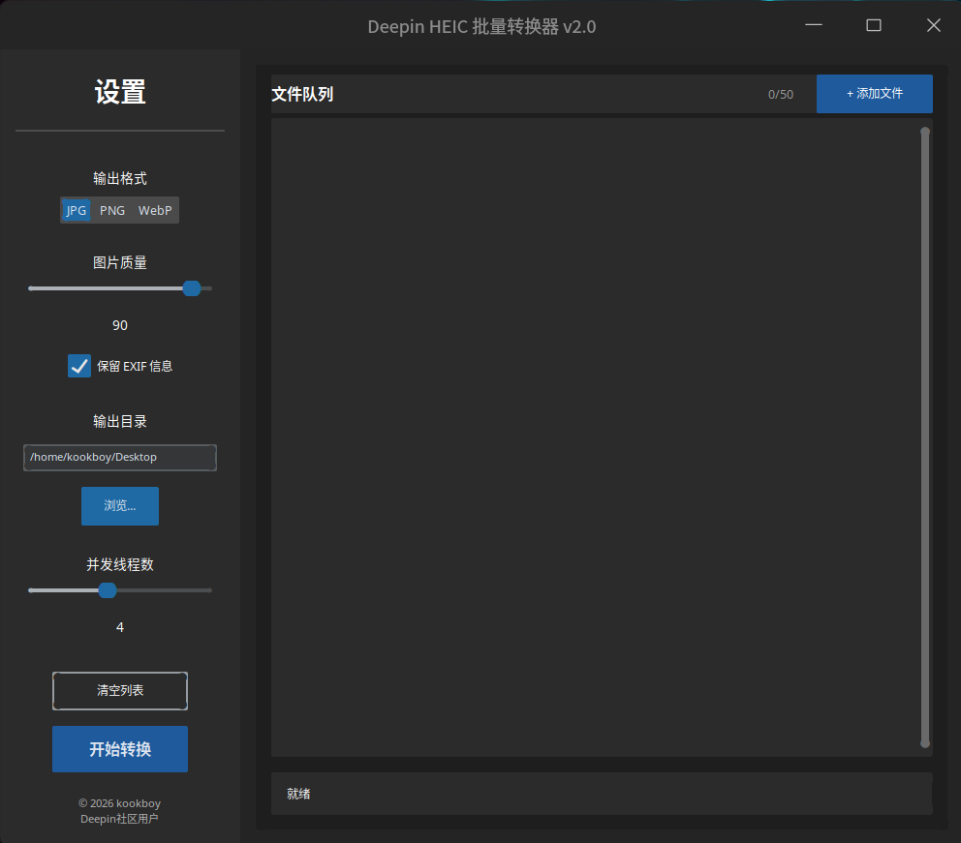Click the + 添加文件 add files button
This screenshot has width=961, height=843.
click(x=875, y=94)
